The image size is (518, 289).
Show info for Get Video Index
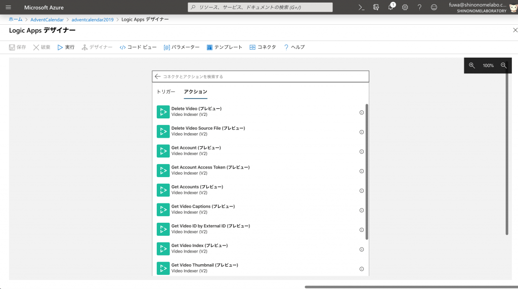[x=361, y=250]
